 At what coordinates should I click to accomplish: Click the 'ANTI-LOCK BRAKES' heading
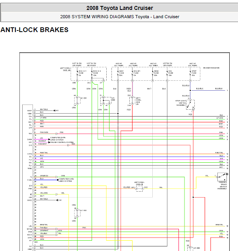pyautogui.click(x=35, y=30)
